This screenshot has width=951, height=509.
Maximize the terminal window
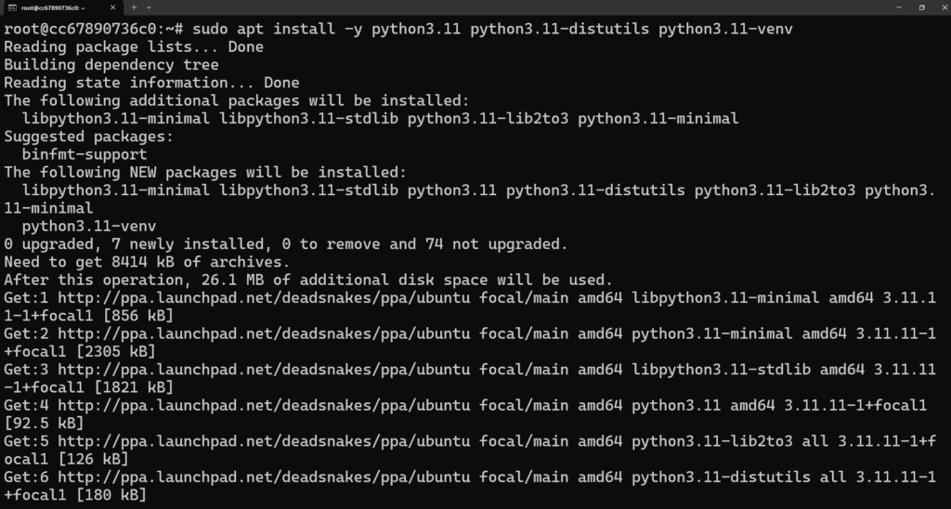pyautogui.click(x=922, y=7)
